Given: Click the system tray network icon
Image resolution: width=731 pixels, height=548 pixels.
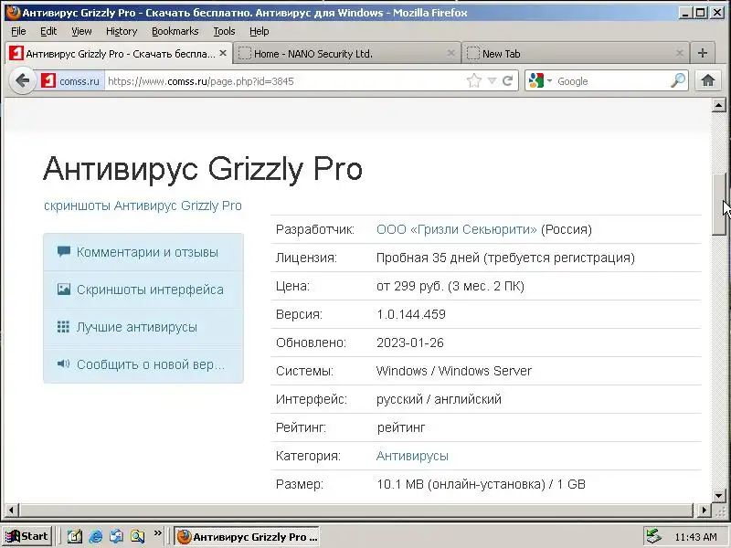Looking at the screenshot, I should click(654, 537).
